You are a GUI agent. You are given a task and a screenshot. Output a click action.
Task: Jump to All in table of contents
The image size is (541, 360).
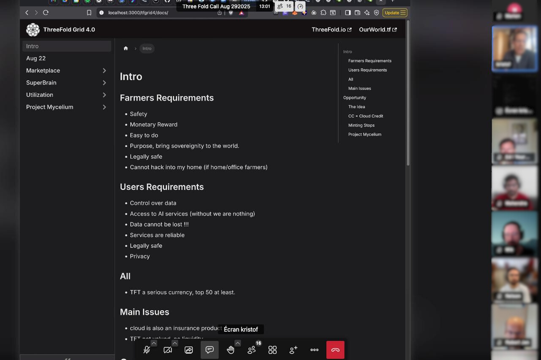coord(350,79)
